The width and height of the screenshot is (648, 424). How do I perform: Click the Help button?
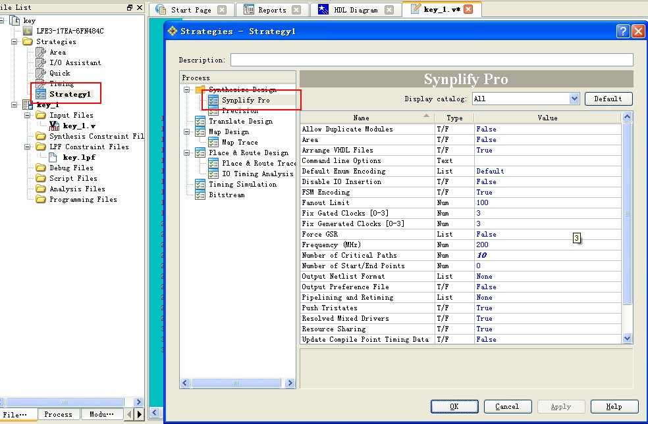(614, 407)
